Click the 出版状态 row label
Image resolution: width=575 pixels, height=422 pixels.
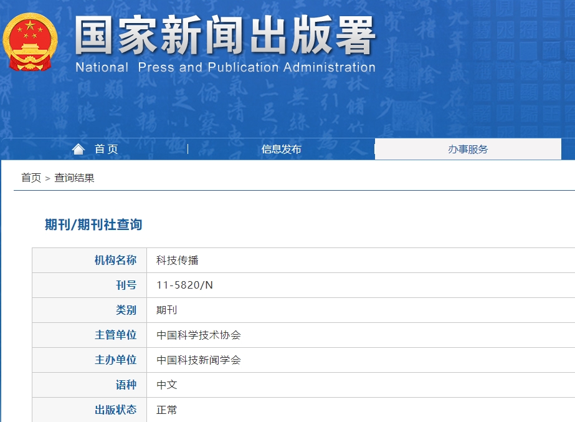pos(115,410)
